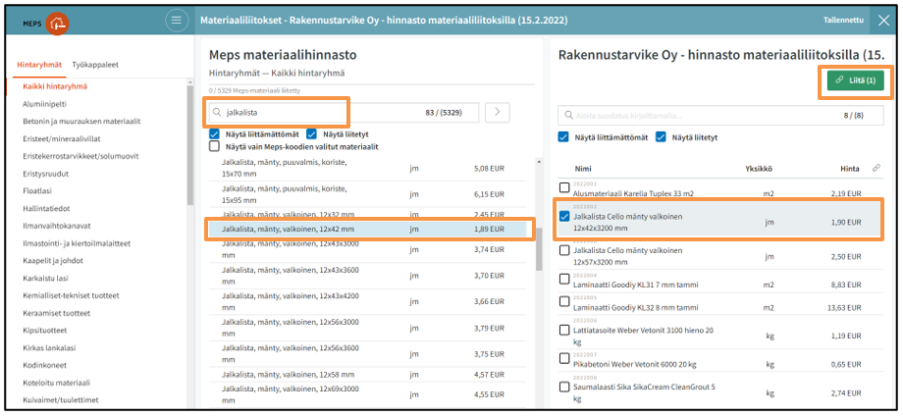Select Kaikki hintaryhmä in sidebar
903x416 pixels.
(55, 86)
